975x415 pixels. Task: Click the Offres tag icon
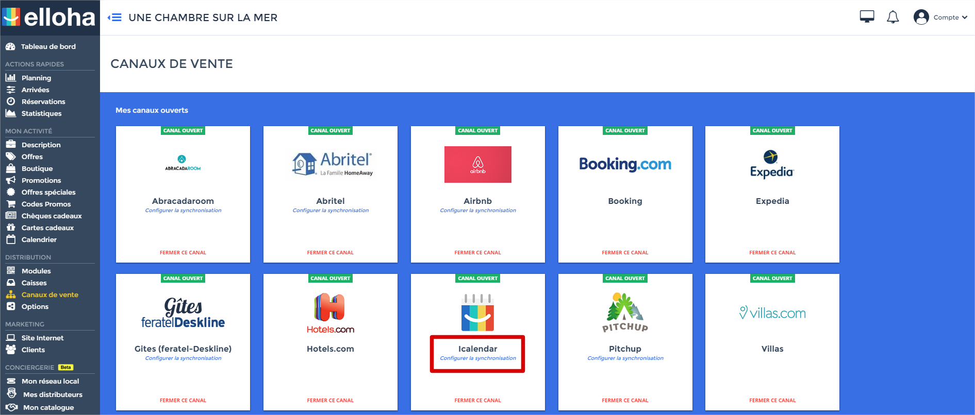pos(11,157)
